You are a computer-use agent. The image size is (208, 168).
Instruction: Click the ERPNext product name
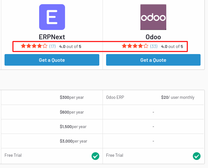point(52,37)
